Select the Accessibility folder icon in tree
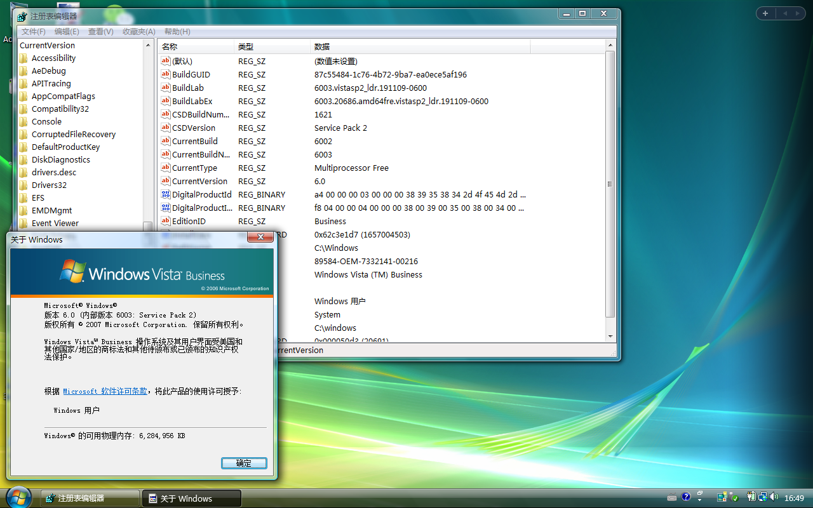The width and height of the screenshot is (813, 508). point(24,58)
